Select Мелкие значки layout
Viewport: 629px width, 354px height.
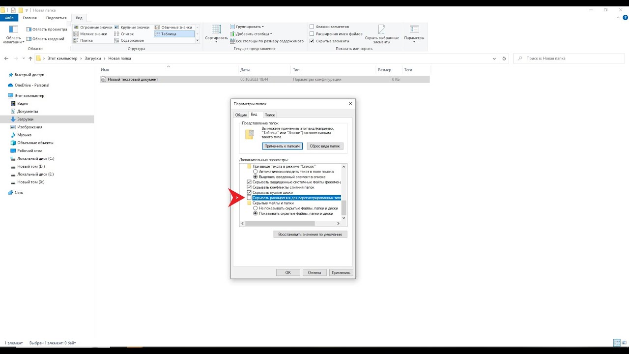90,34
